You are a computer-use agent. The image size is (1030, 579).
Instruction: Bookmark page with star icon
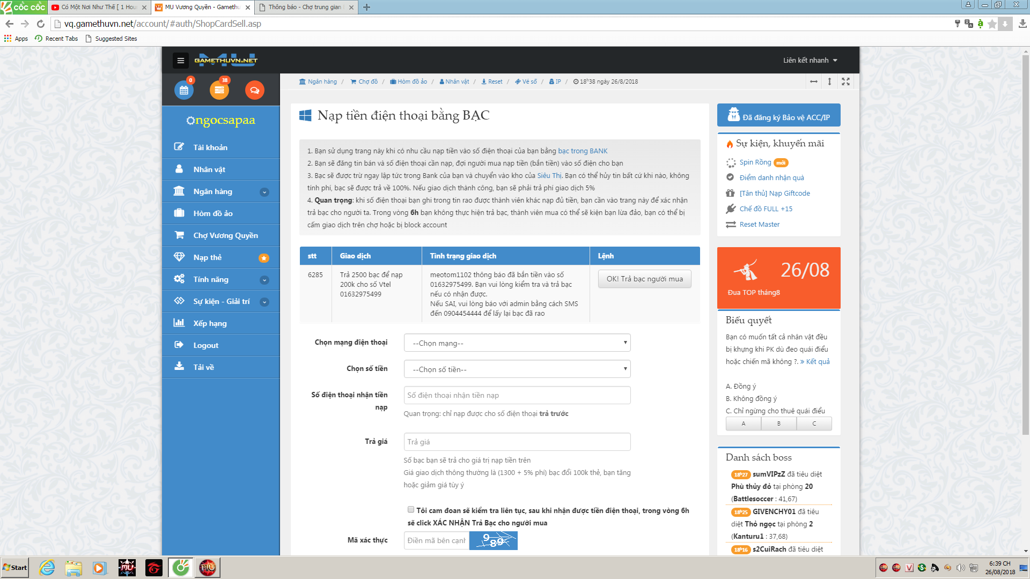[x=992, y=24]
